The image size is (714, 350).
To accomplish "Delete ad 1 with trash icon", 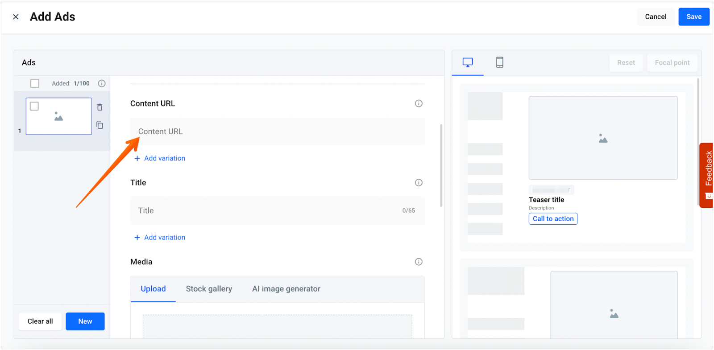I will (100, 107).
